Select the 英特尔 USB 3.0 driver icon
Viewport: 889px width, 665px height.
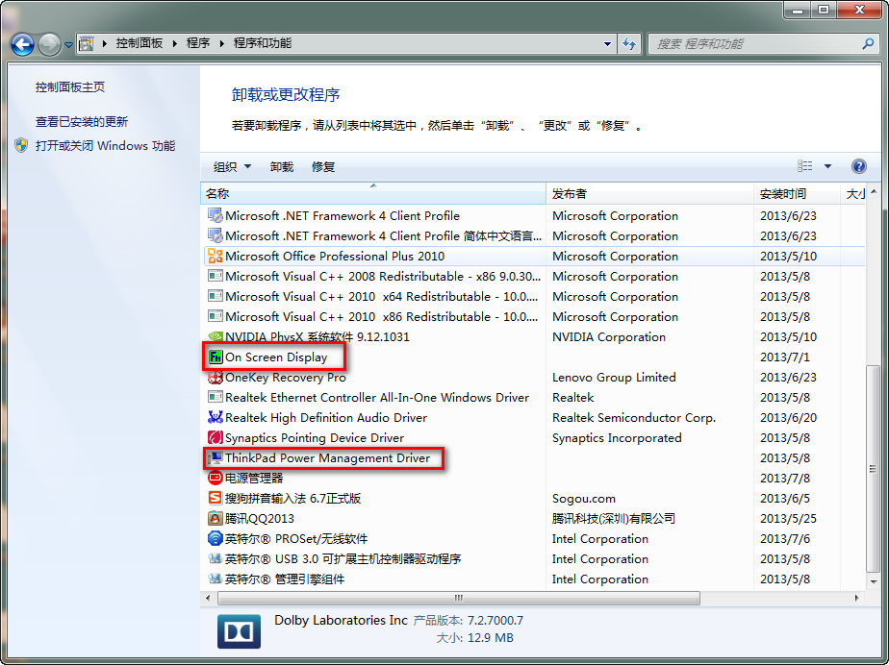[x=216, y=559]
